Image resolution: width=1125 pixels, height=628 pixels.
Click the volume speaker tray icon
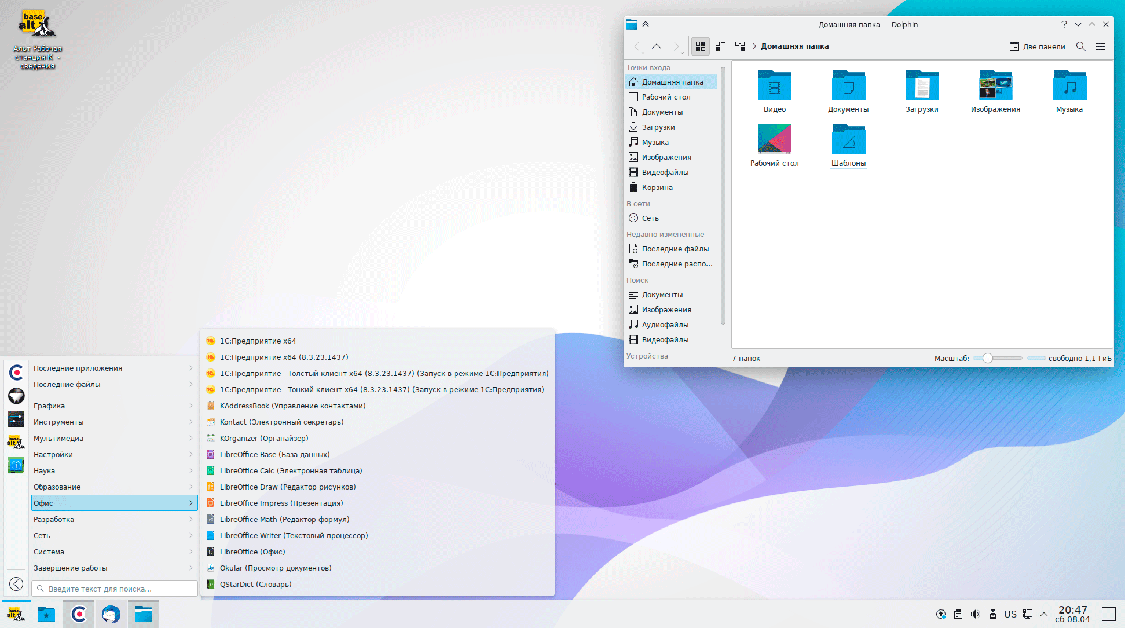point(975,614)
